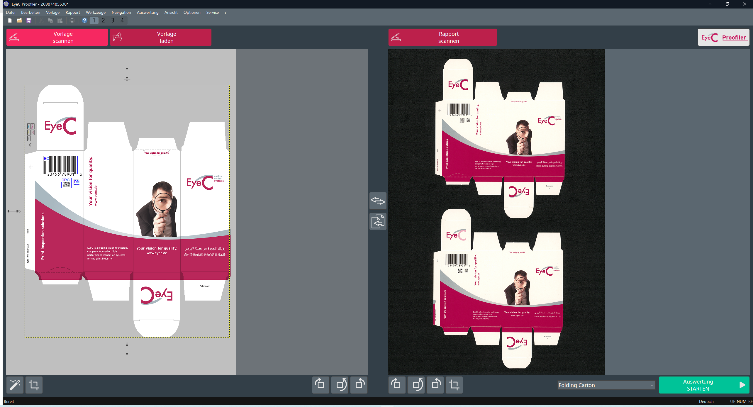Select workflow step 1 in the toolbar
Image resolution: width=753 pixels, height=407 pixels.
(x=94, y=21)
